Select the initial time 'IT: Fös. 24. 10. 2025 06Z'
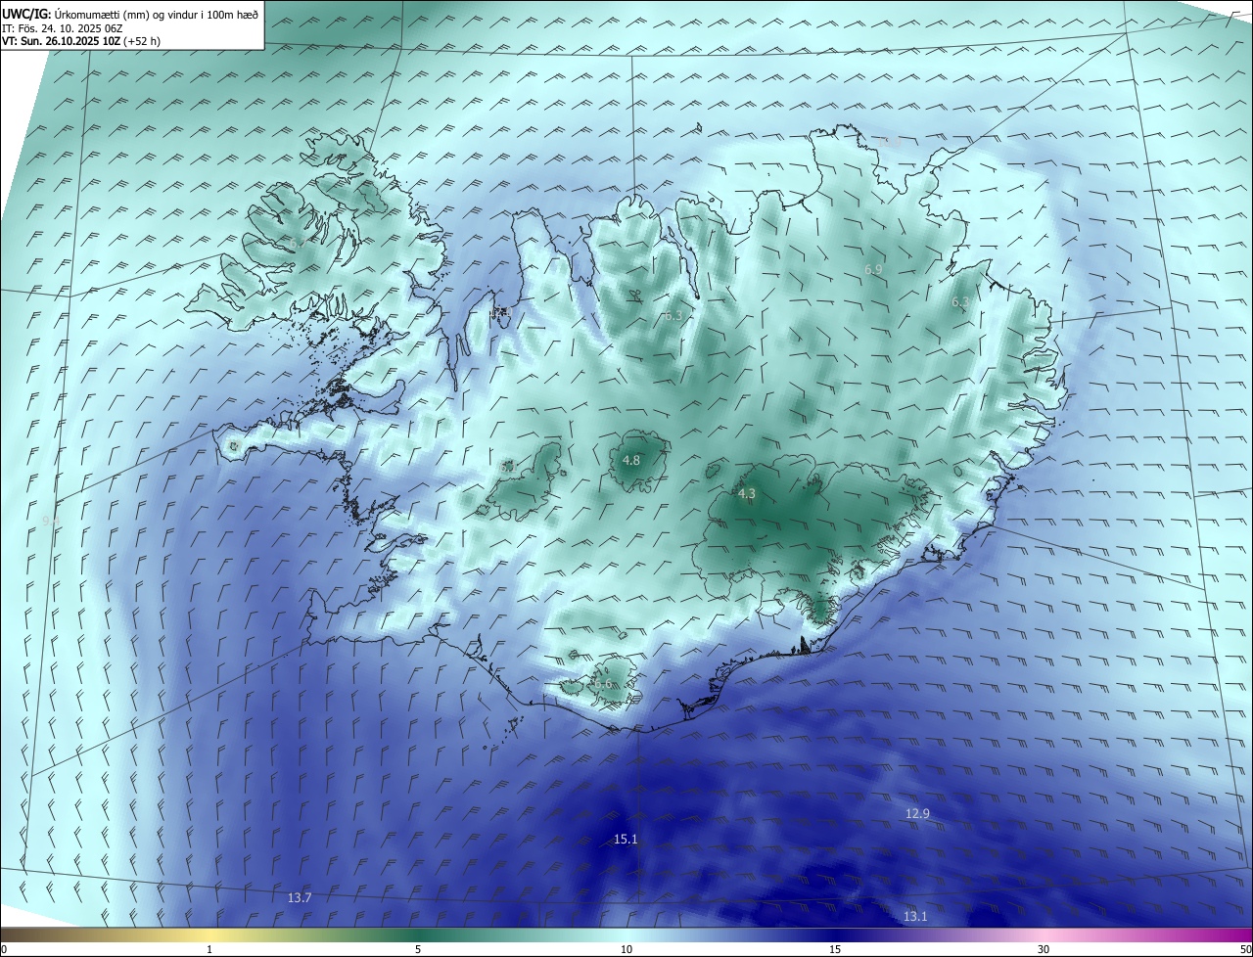Screen dimensions: 1253x957 [63, 28]
